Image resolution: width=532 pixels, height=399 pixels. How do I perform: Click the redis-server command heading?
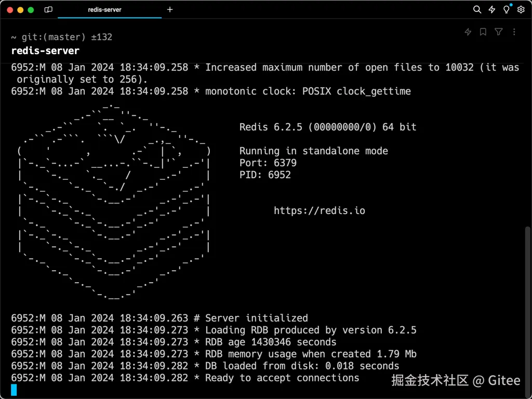click(45, 51)
